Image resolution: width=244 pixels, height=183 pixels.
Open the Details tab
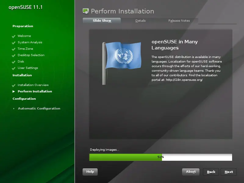click(x=140, y=20)
